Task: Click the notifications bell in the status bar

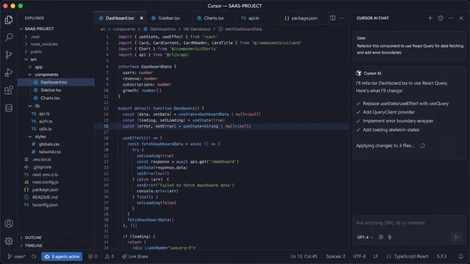Action: tap(461, 256)
